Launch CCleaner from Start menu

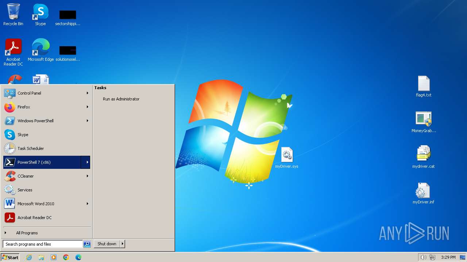(47, 176)
